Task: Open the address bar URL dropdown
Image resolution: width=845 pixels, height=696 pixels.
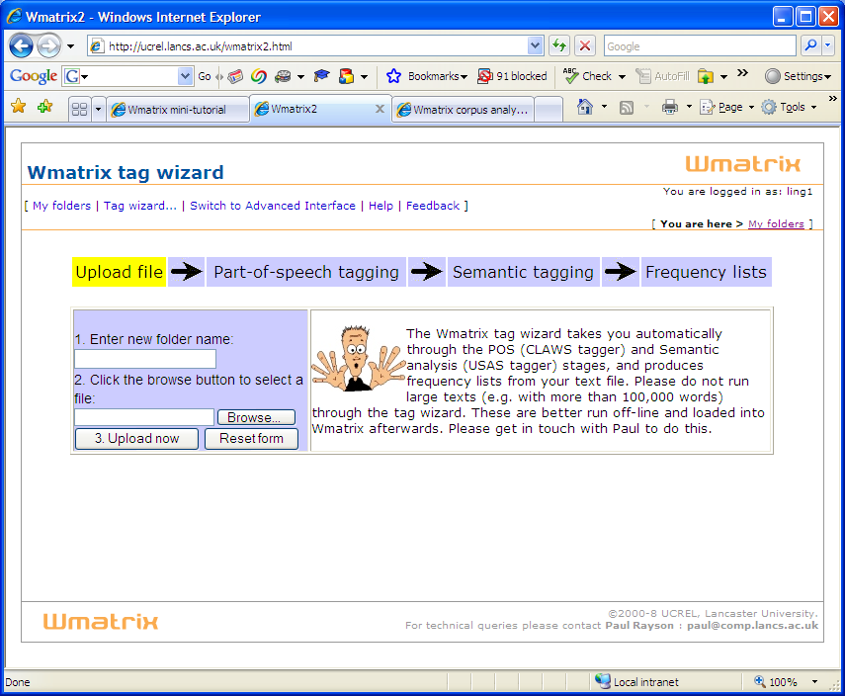Action: 536,45
